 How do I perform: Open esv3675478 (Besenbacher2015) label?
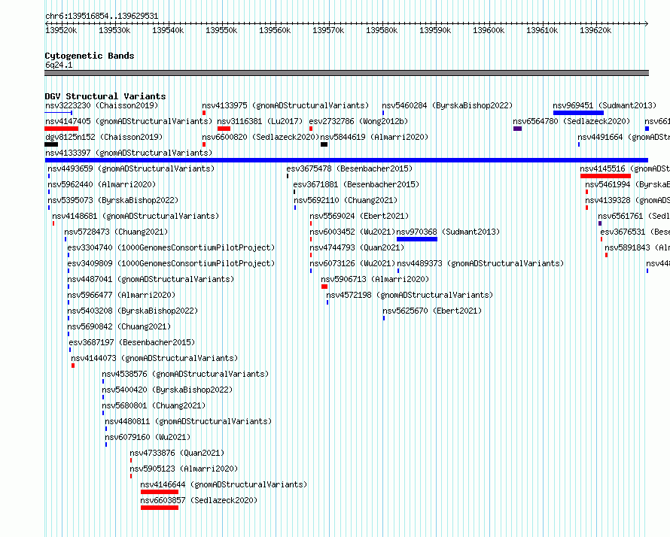(349, 168)
